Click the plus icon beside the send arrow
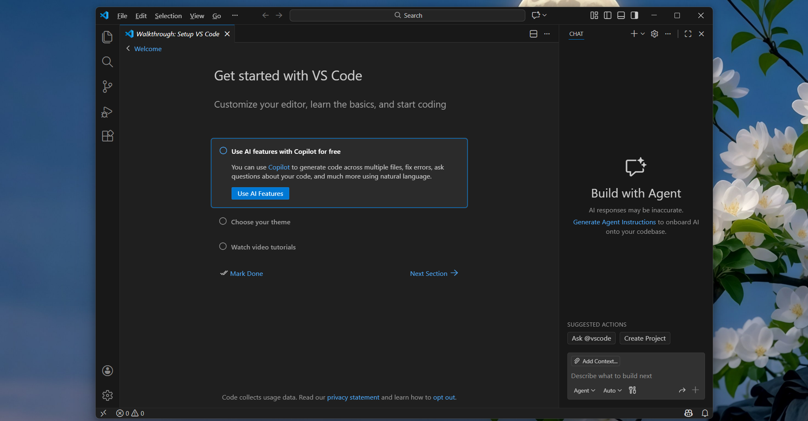The image size is (808, 421). tap(696, 390)
